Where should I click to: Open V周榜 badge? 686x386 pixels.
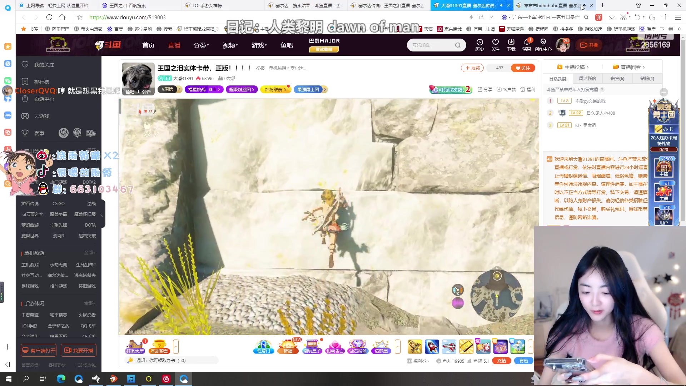(x=170, y=89)
